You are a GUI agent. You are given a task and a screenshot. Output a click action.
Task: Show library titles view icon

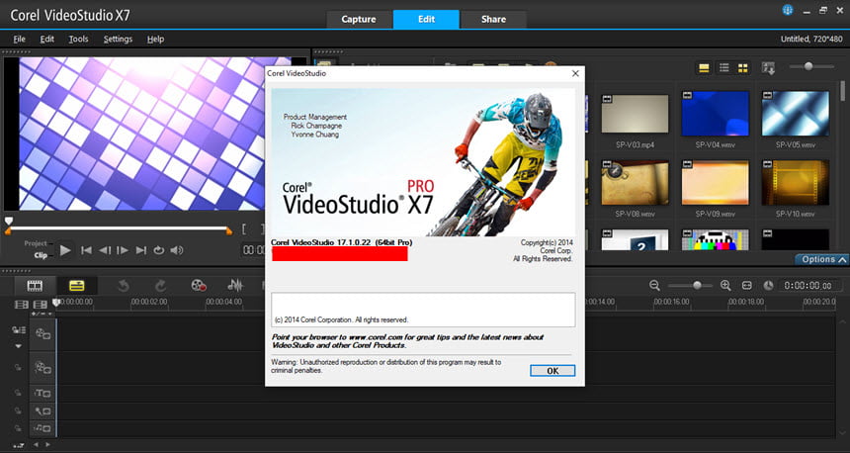pos(704,68)
